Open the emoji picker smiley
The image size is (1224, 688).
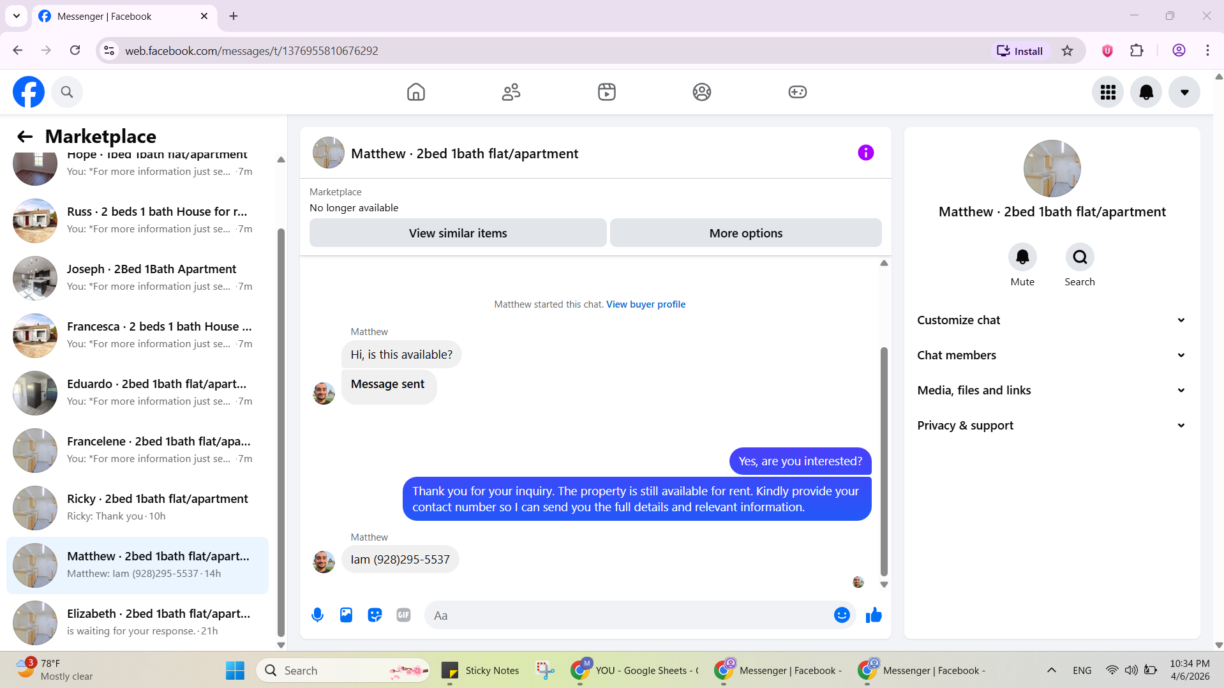(x=842, y=615)
